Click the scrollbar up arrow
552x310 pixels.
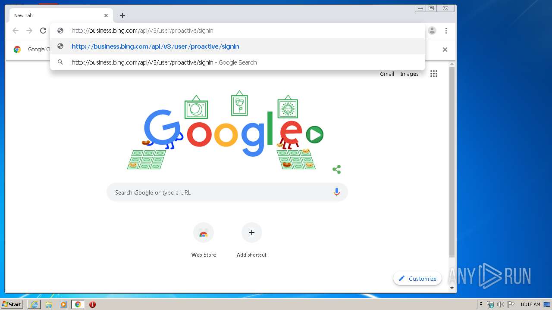[452, 64]
